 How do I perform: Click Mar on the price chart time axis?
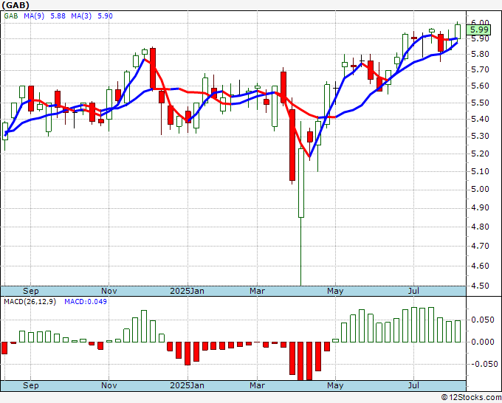point(258,291)
